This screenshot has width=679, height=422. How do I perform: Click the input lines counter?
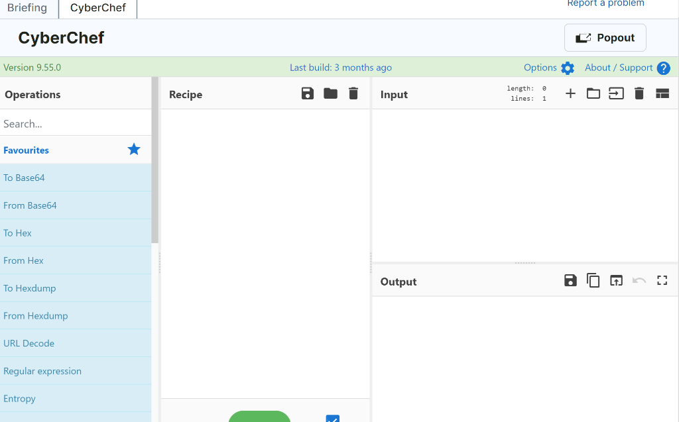[528, 99]
